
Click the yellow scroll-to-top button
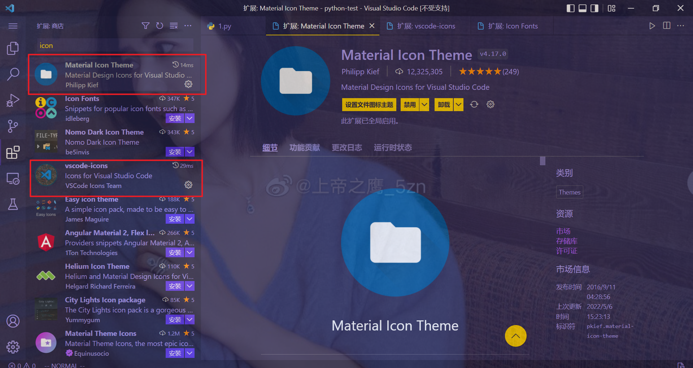(x=515, y=336)
